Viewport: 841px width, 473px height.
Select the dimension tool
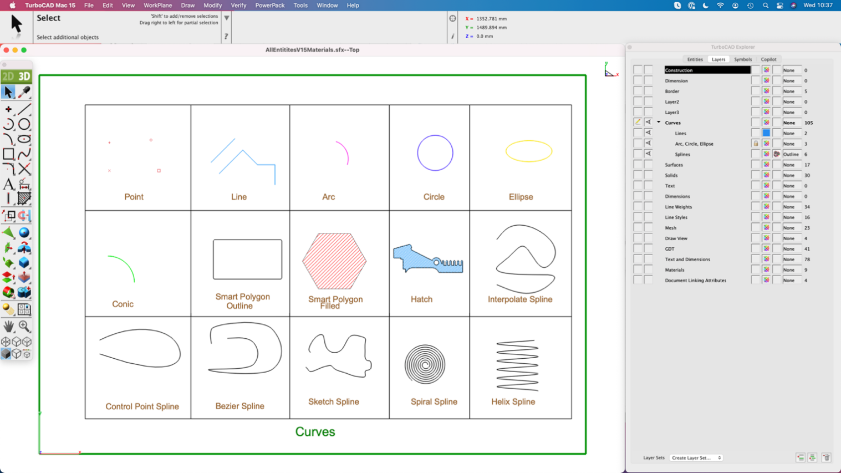tap(24, 184)
